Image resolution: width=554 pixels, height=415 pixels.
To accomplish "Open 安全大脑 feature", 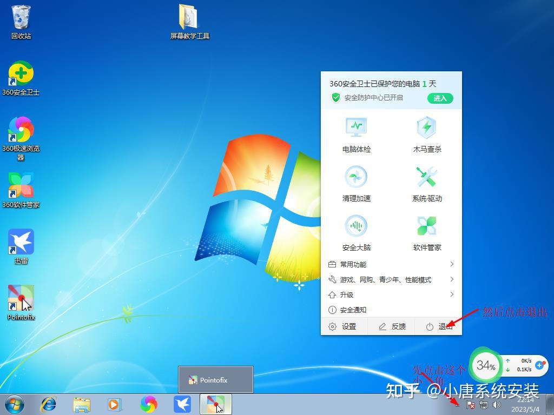I will coord(356,233).
